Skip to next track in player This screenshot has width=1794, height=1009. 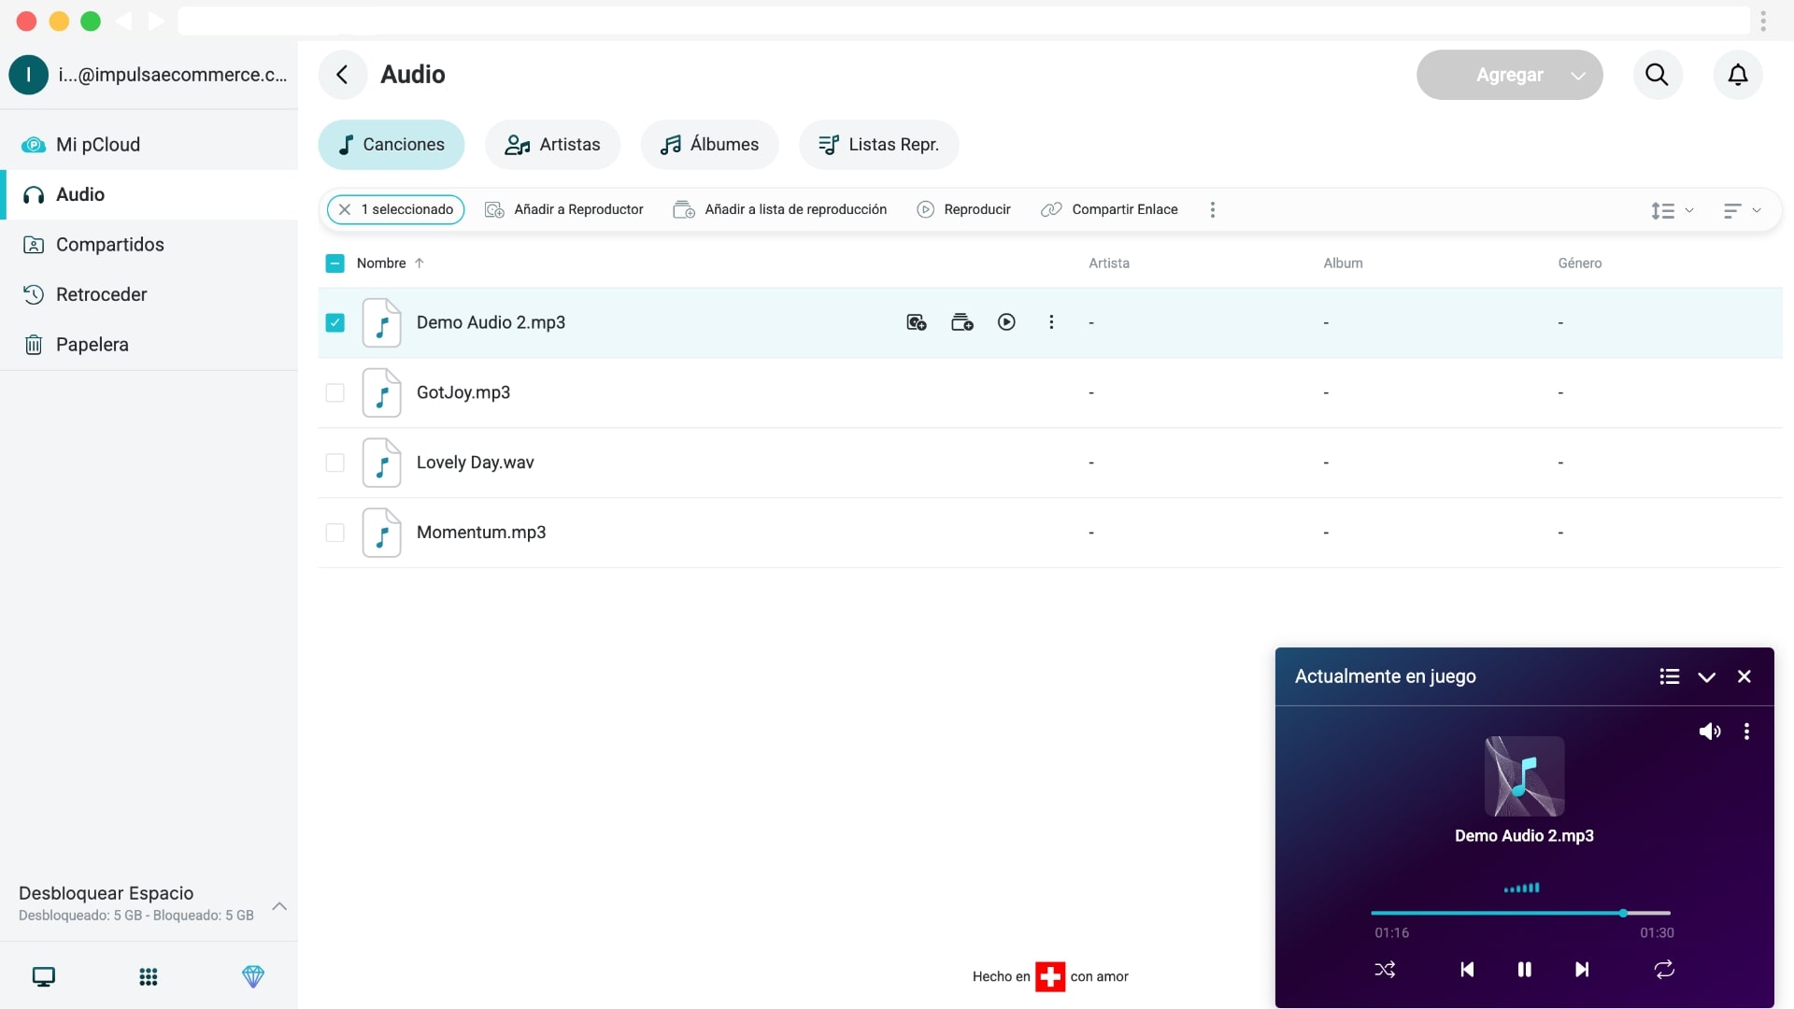[1581, 970]
